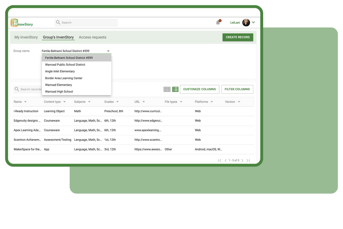Click the Other file type cell

(x=168, y=149)
